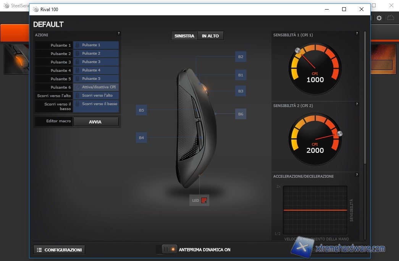399x261 pixels.
Task: Open help for Sensibilità 1 panel
Action: point(357,34)
